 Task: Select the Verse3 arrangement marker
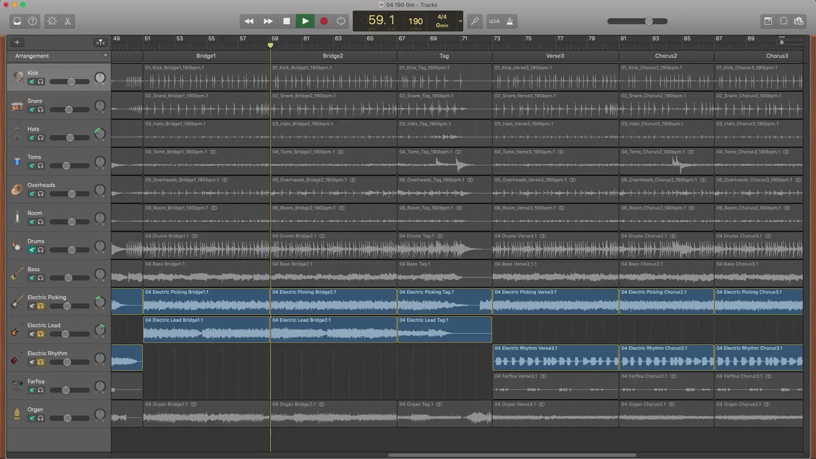(x=555, y=56)
